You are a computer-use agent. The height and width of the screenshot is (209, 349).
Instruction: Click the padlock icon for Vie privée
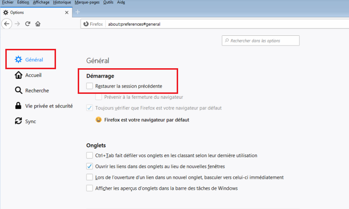click(18, 106)
